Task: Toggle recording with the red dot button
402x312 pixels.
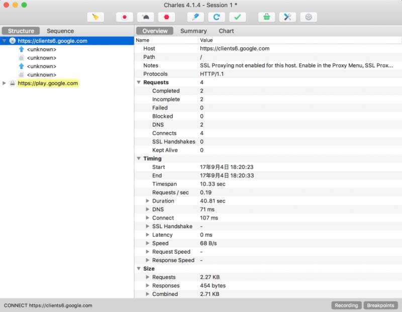Action: coord(124,17)
